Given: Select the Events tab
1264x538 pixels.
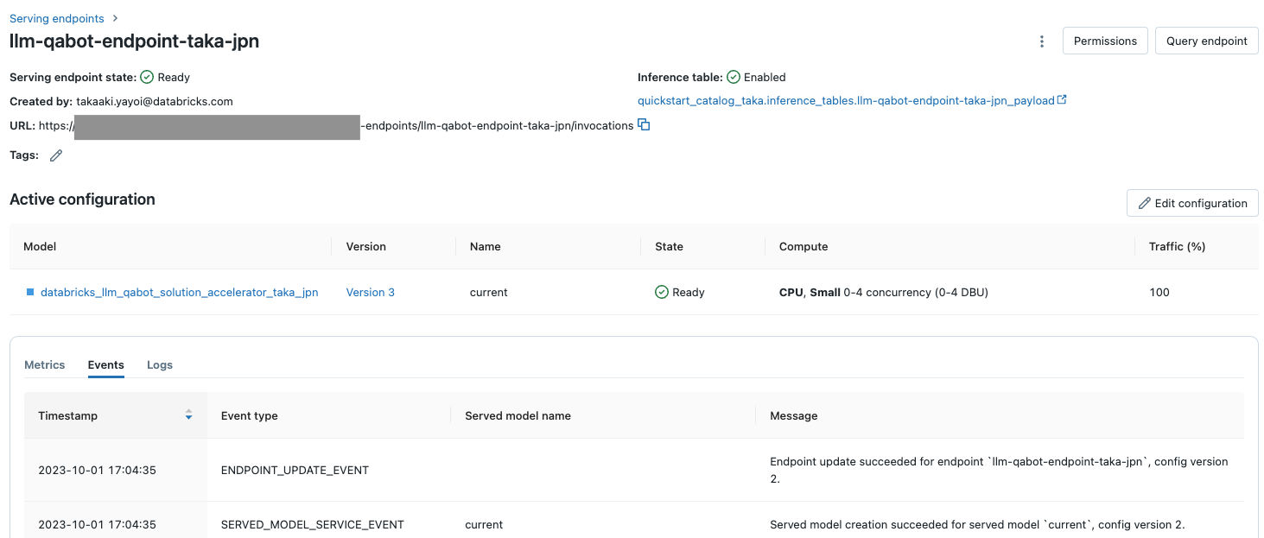Looking at the screenshot, I should pos(106,364).
